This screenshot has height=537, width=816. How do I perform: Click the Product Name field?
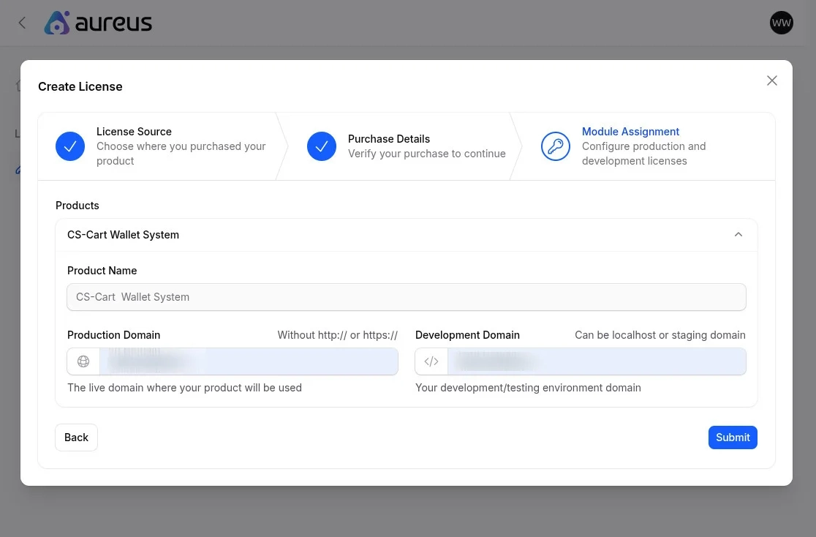pyautogui.click(x=407, y=297)
